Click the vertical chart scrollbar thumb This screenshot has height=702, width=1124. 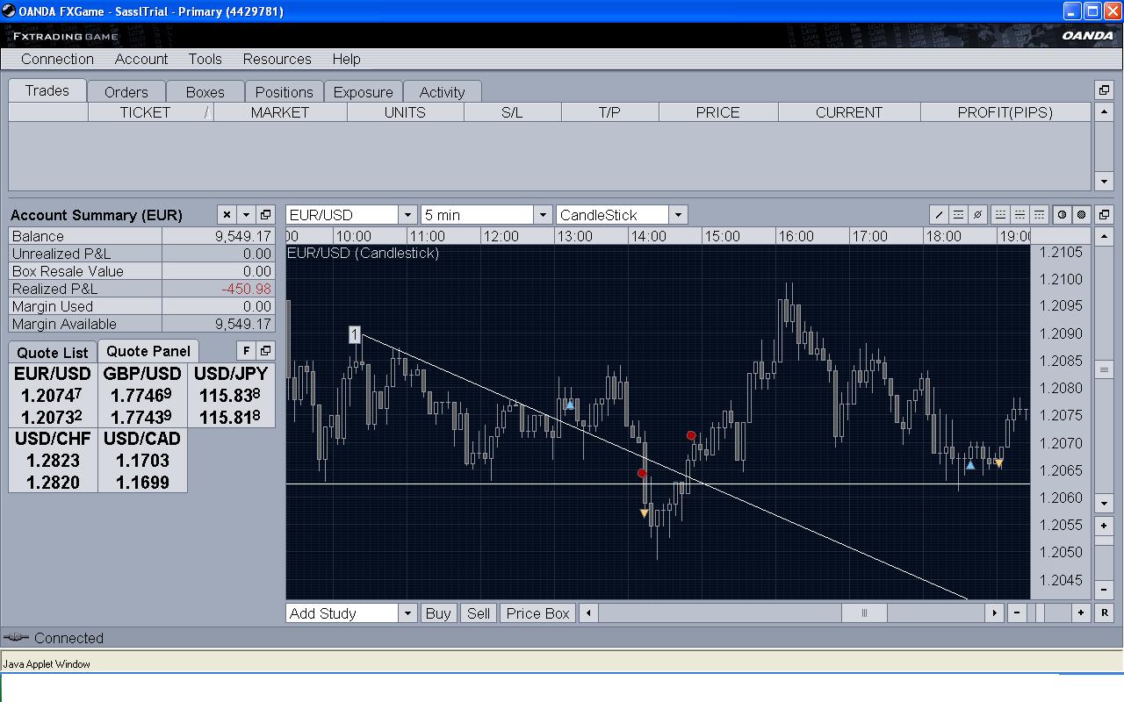(1105, 370)
